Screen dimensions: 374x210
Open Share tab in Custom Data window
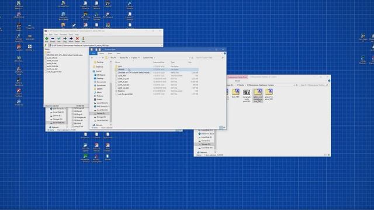[110, 54]
